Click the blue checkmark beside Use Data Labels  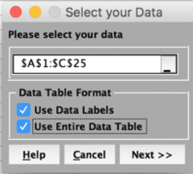pos(23,110)
